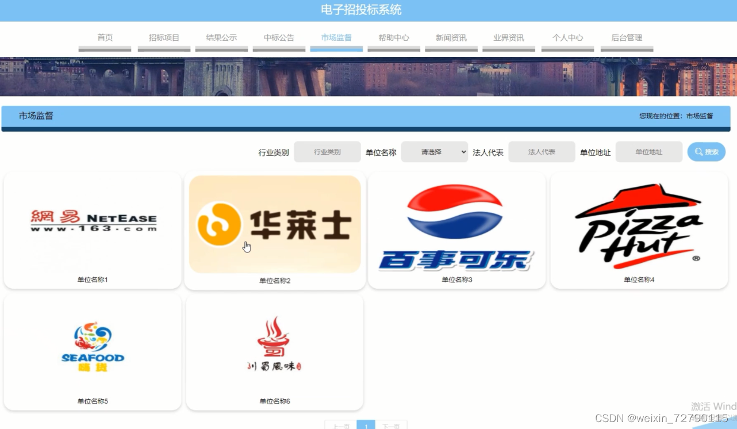Focus the 单位地址 input field
Viewport: 737px width, 429px height.
[649, 152]
